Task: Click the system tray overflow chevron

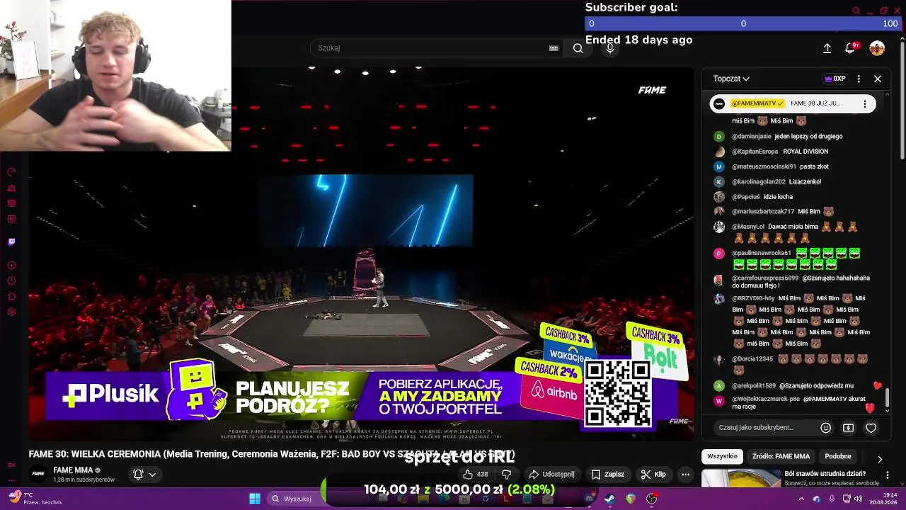Action: click(803, 499)
